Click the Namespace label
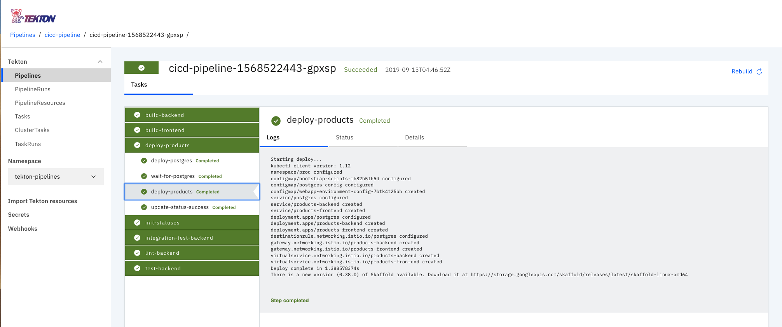Image resolution: width=782 pixels, height=327 pixels. [24, 161]
